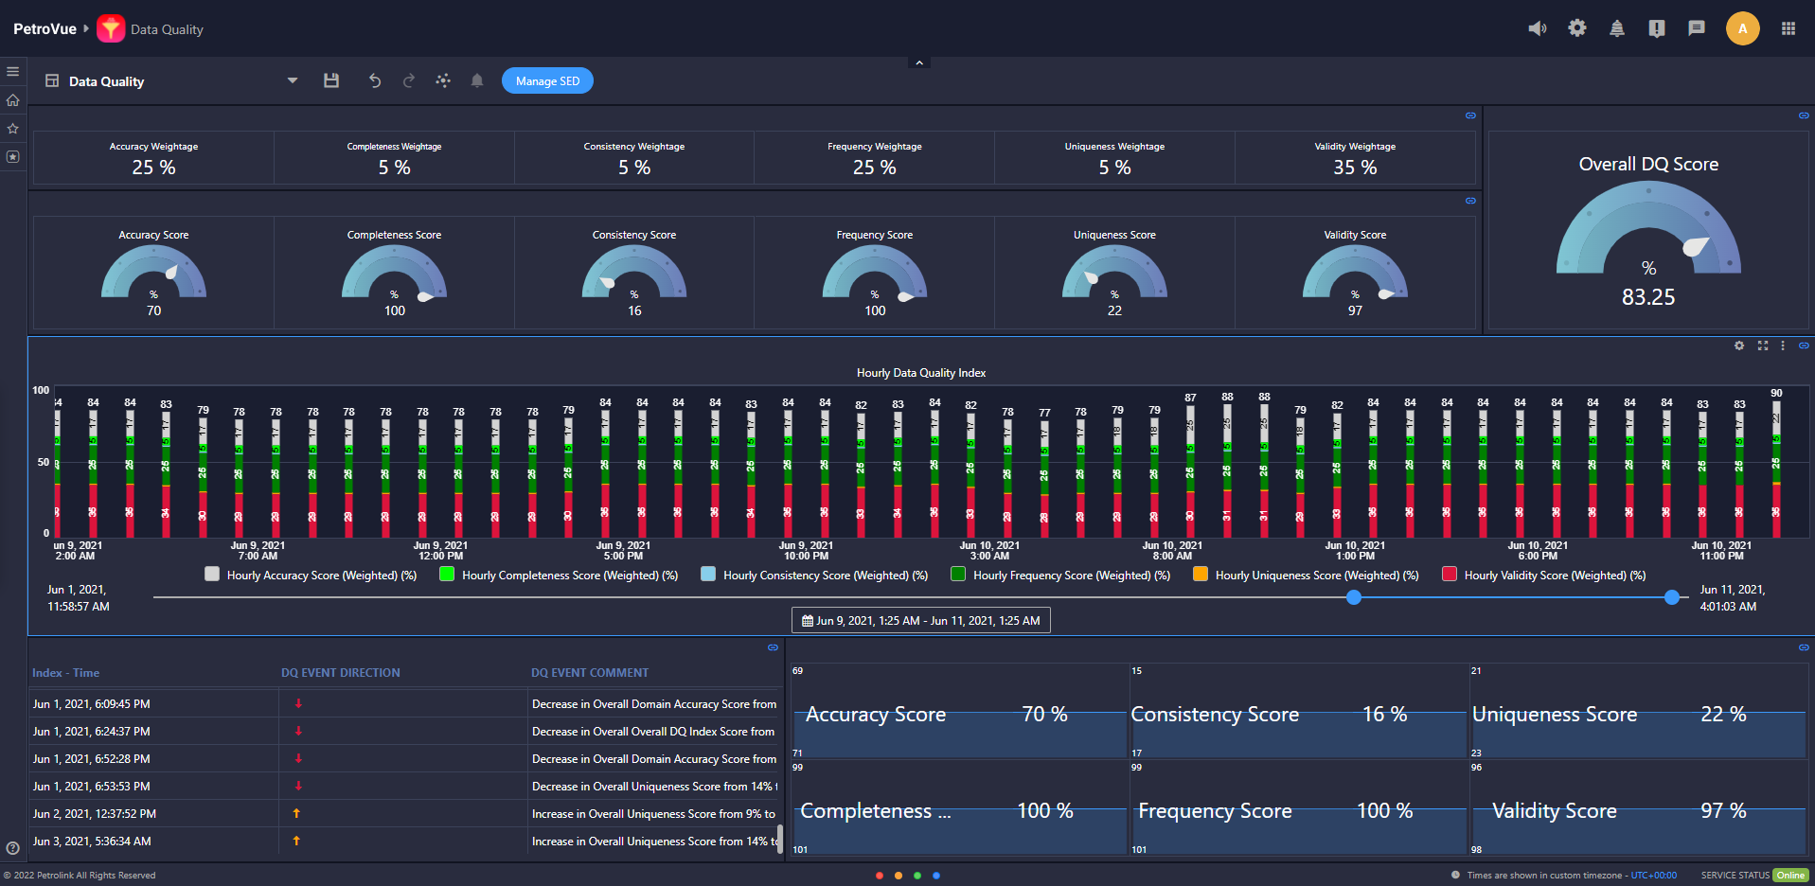Click the PetroVue breadcrumb link
Screen dimensions: 1815x886
44,29
